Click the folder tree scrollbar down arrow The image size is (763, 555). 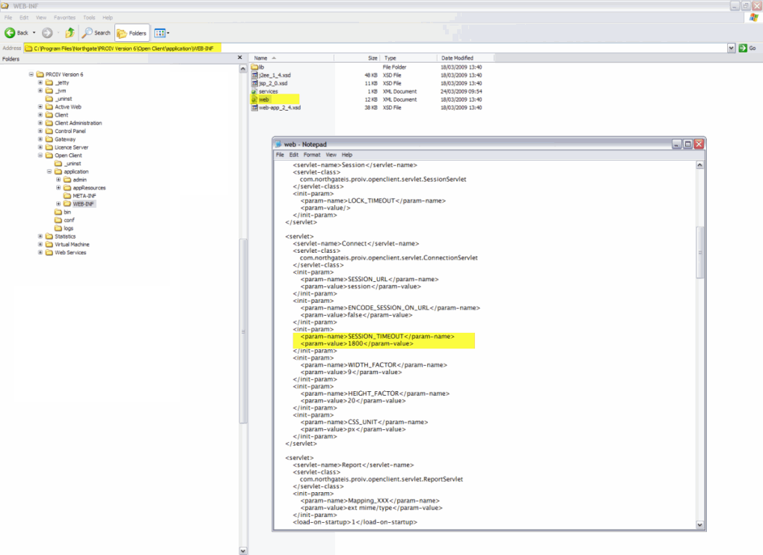click(x=243, y=551)
